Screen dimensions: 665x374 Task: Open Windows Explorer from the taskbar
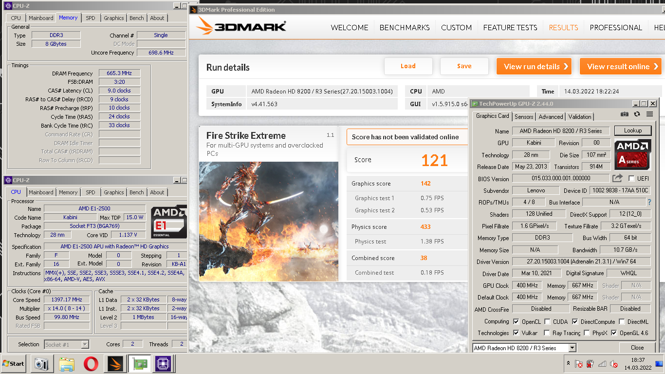point(66,364)
